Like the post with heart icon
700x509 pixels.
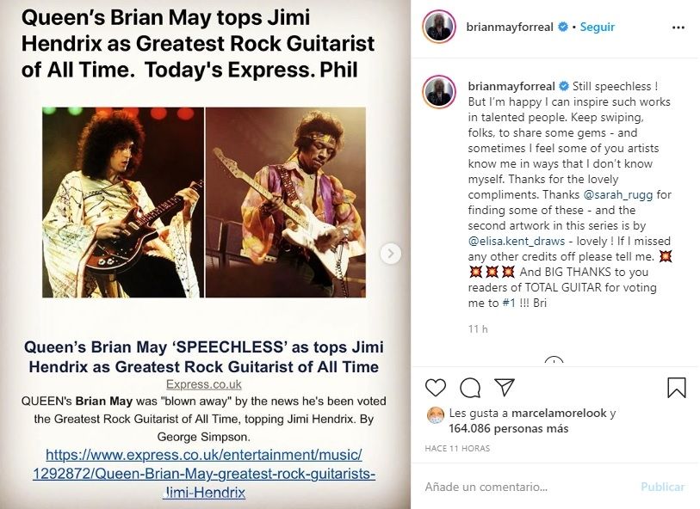coord(437,388)
